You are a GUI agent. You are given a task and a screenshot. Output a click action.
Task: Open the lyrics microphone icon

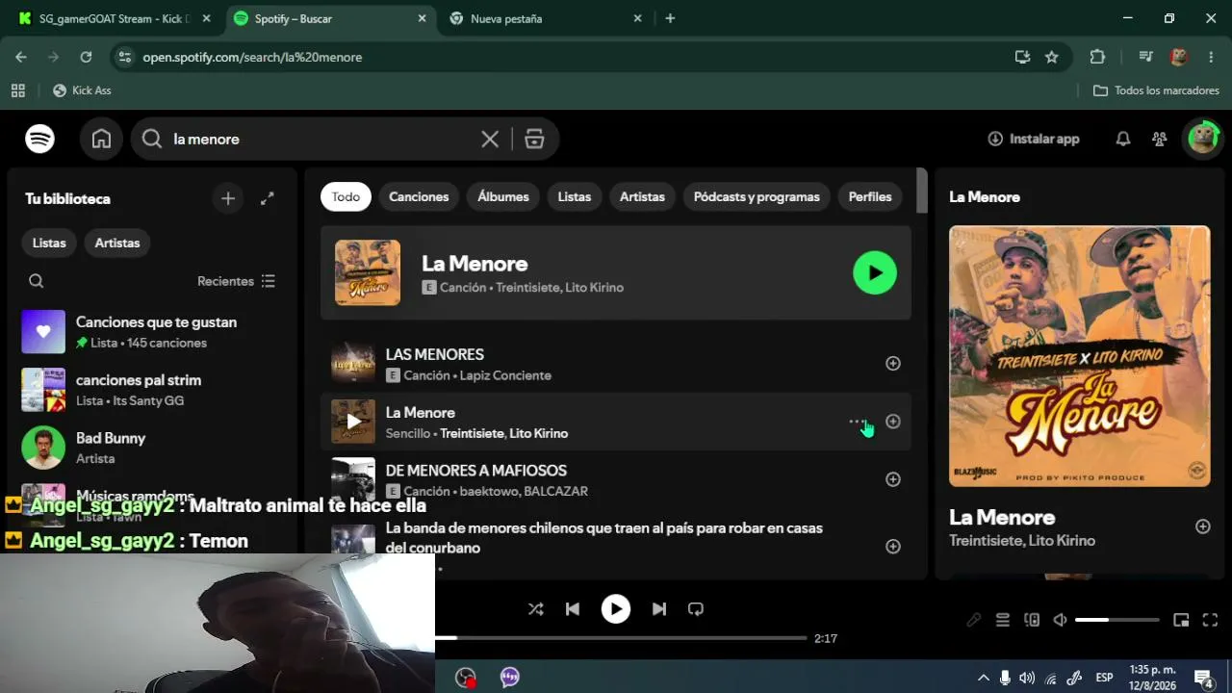pyautogui.click(x=974, y=620)
